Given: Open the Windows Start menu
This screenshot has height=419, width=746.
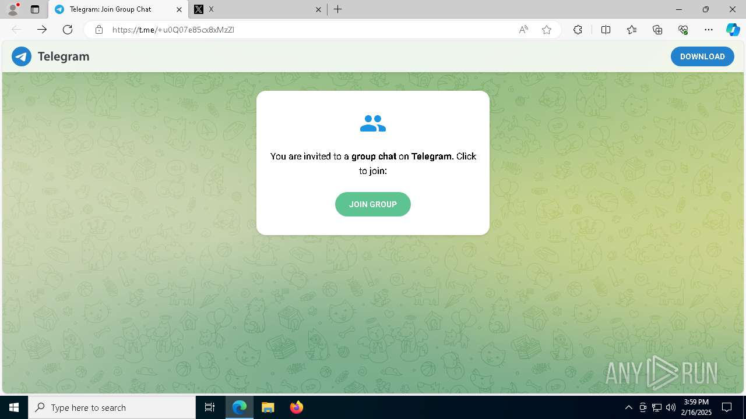Looking at the screenshot, I should (14, 407).
